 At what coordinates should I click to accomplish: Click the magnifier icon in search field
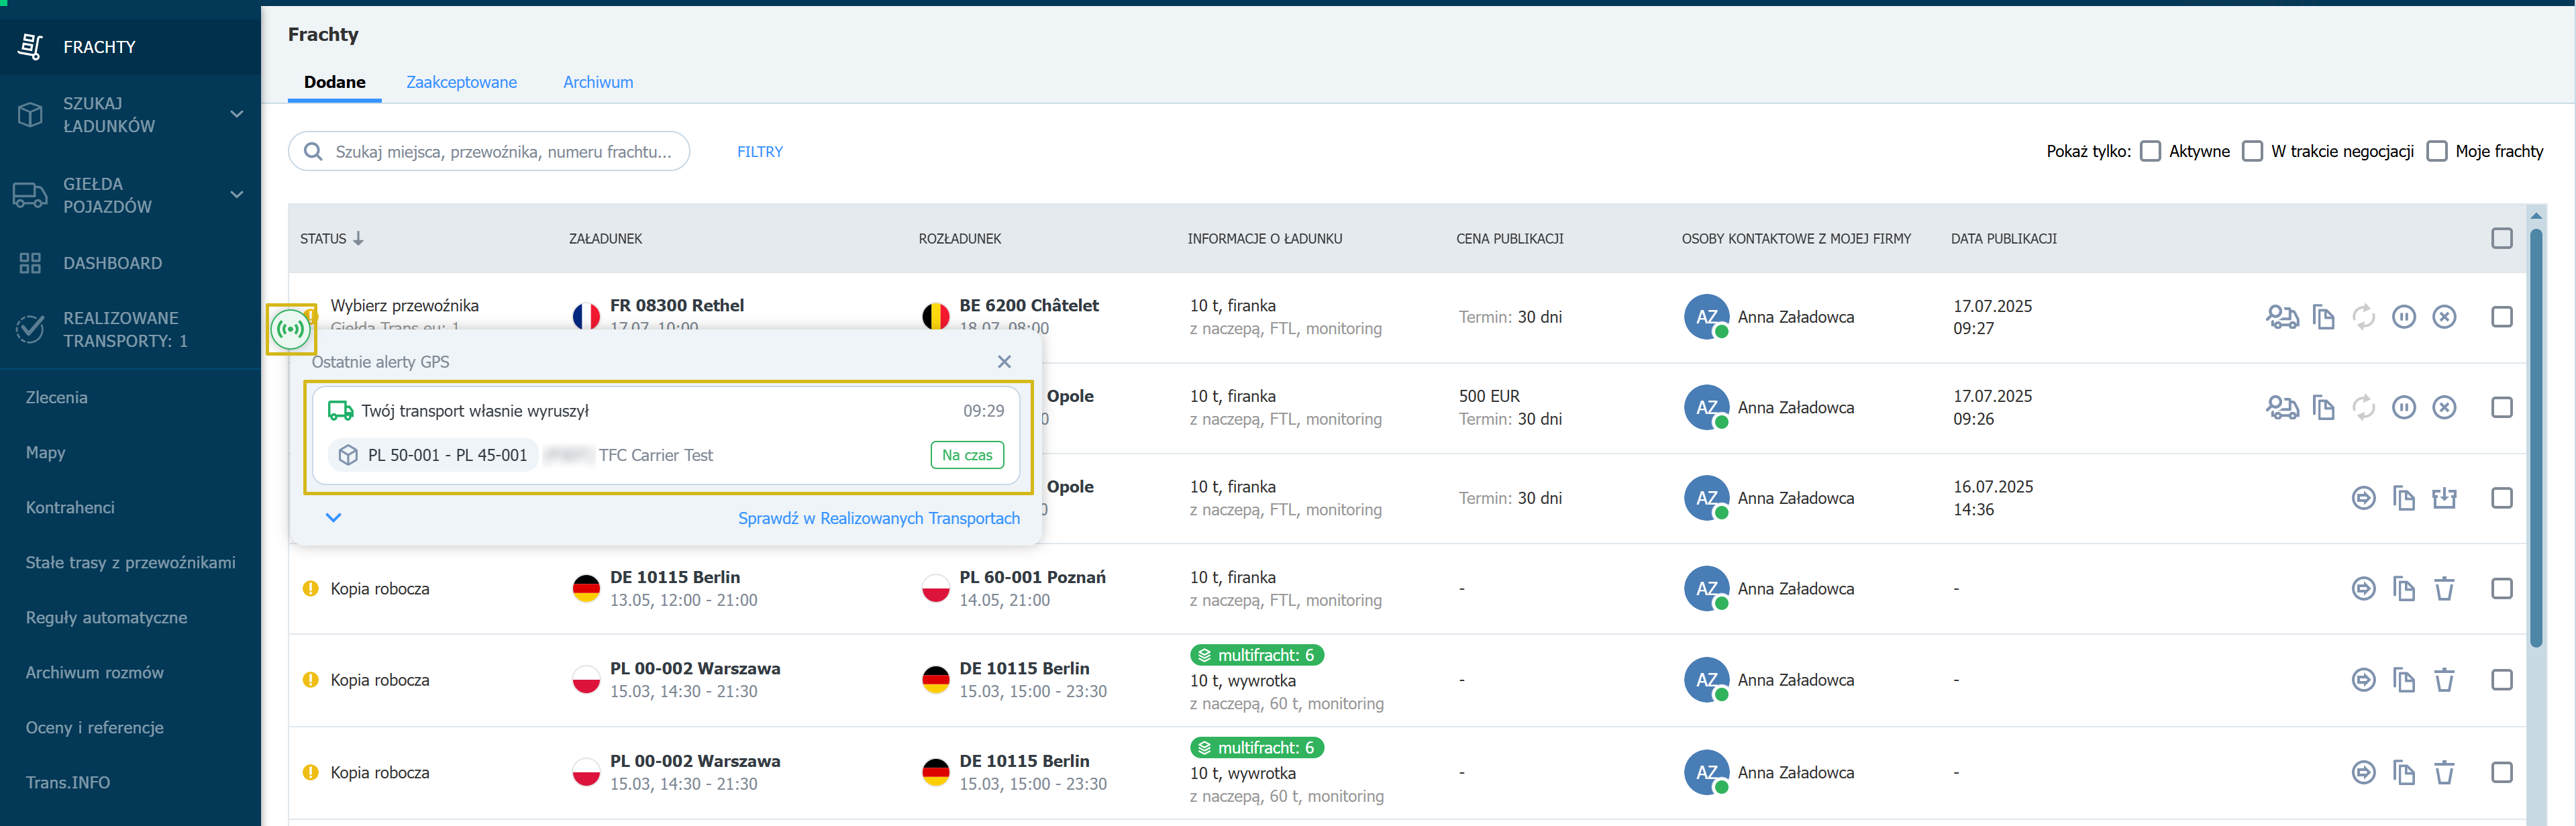pyautogui.click(x=313, y=152)
